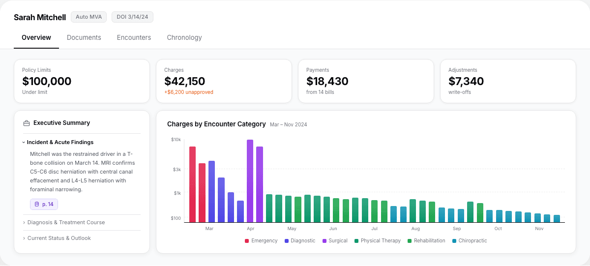Select the Adjustments $7,340 card
Image resolution: width=590 pixels, height=266 pixels.
(x=508, y=81)
